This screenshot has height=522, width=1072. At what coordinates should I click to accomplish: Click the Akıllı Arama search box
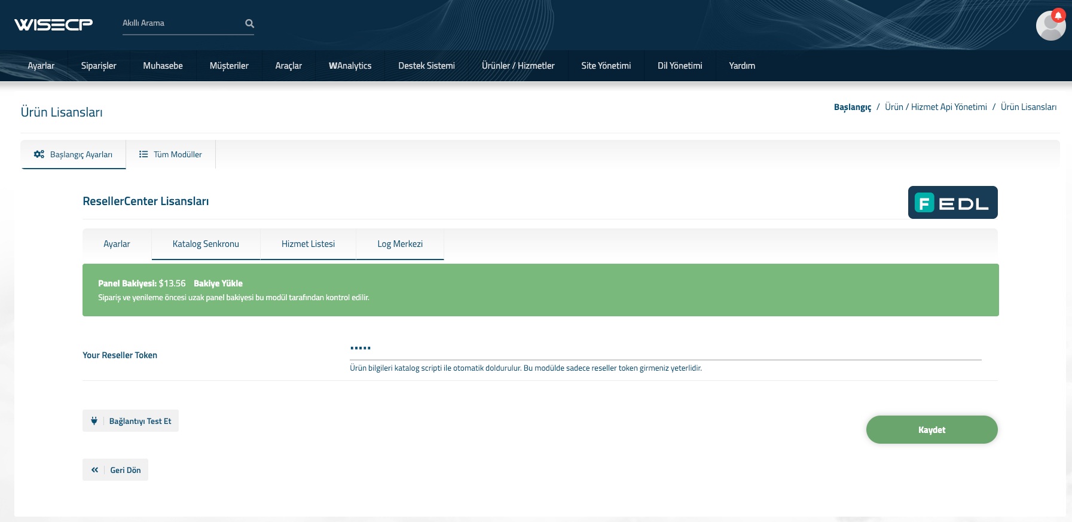(x=179, y=23)
